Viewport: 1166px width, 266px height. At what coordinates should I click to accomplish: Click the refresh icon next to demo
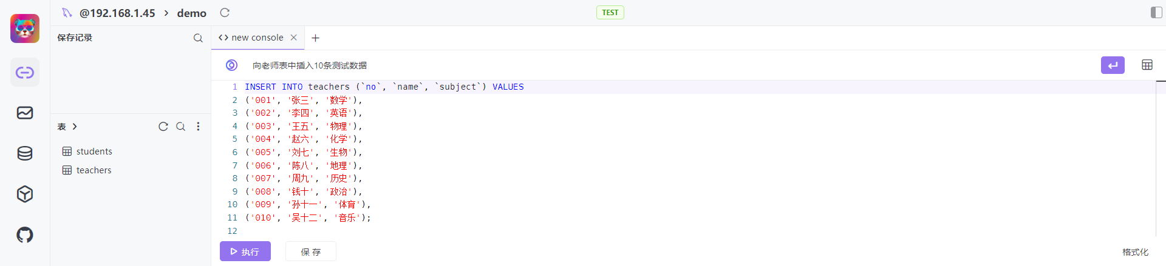tap(225, 13)
